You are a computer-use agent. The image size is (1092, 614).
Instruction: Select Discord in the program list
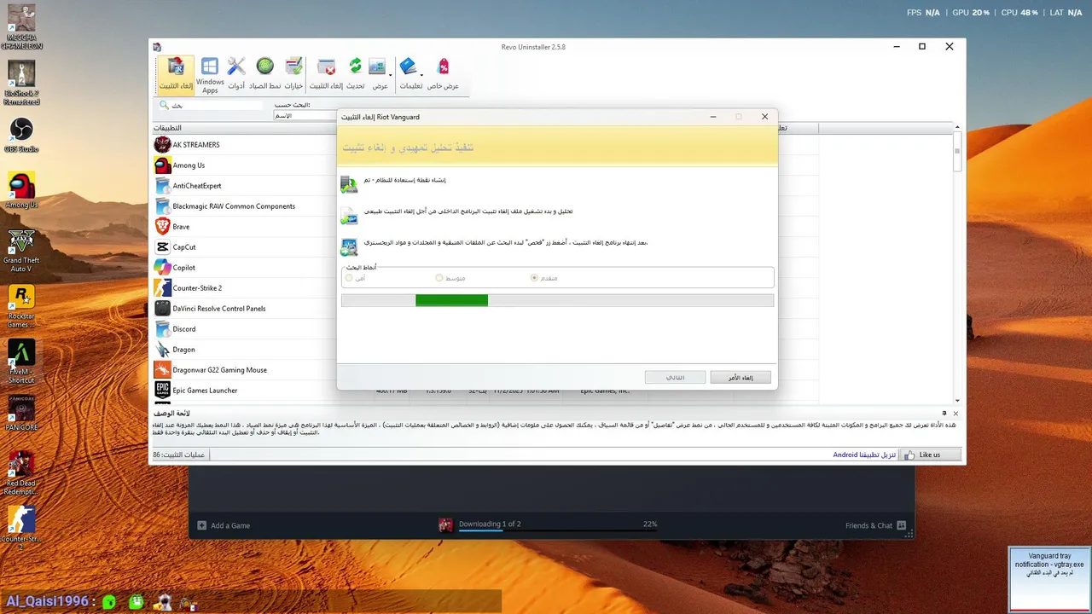pyautogui.click(x=244, y=329)
